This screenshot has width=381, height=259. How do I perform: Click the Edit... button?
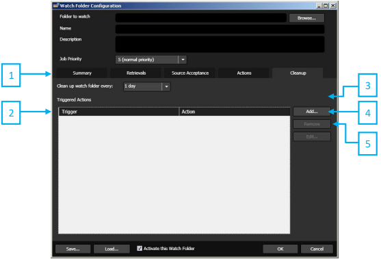pos(312,136)
